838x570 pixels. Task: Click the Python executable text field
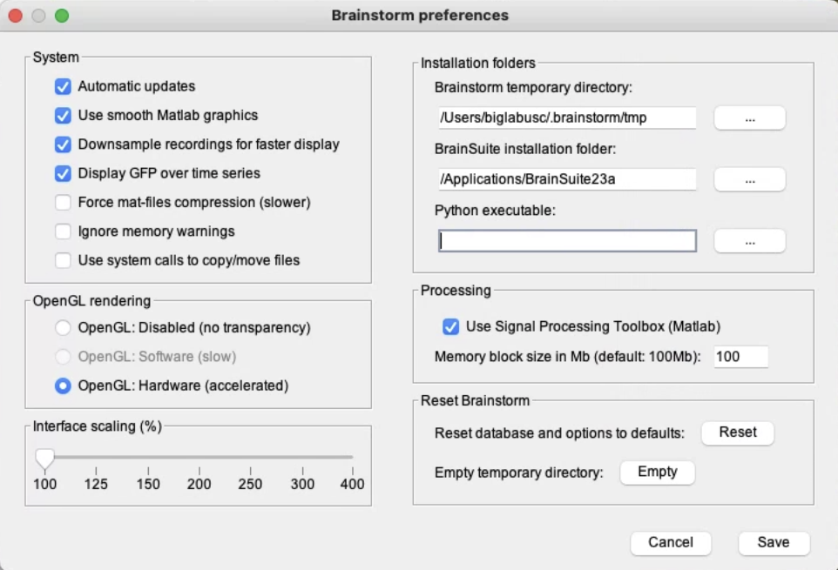pyautogui.click(x=567, y=241)
